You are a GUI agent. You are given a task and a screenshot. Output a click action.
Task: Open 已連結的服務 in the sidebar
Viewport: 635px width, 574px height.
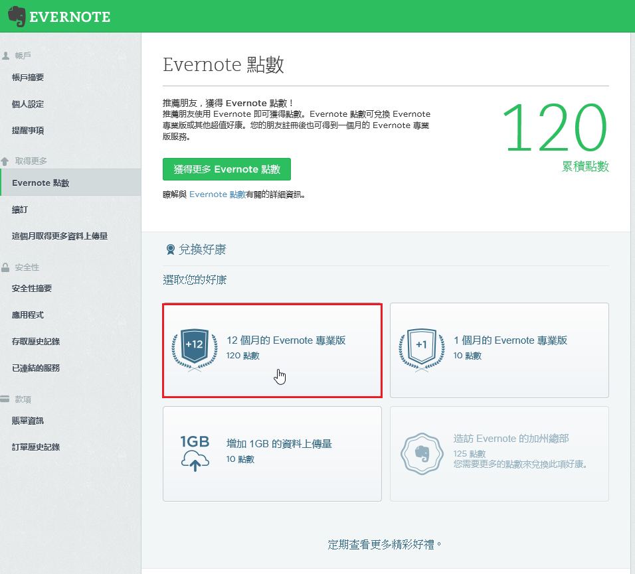pyautogui.click(x=36, y=368)
